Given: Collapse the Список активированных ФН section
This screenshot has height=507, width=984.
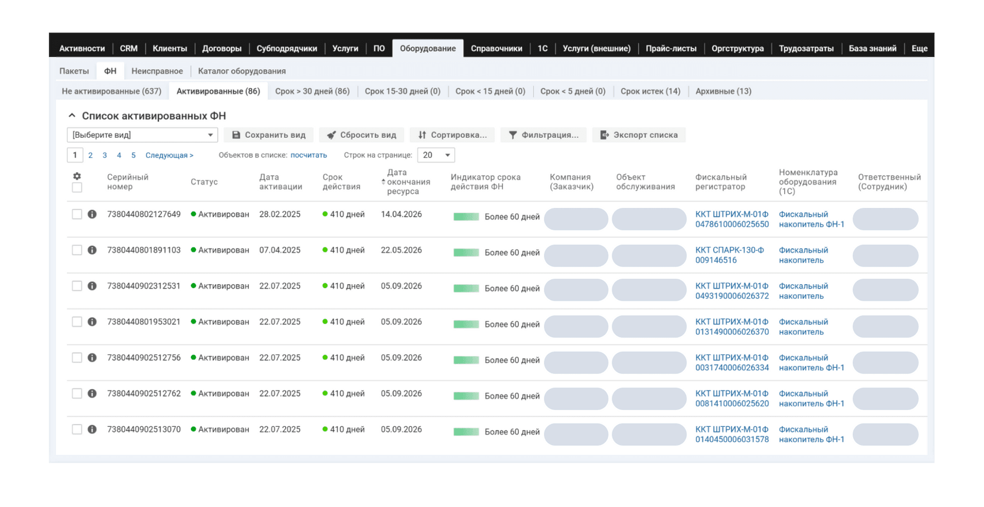Looking at the screenshot, I should coord(71,116).
